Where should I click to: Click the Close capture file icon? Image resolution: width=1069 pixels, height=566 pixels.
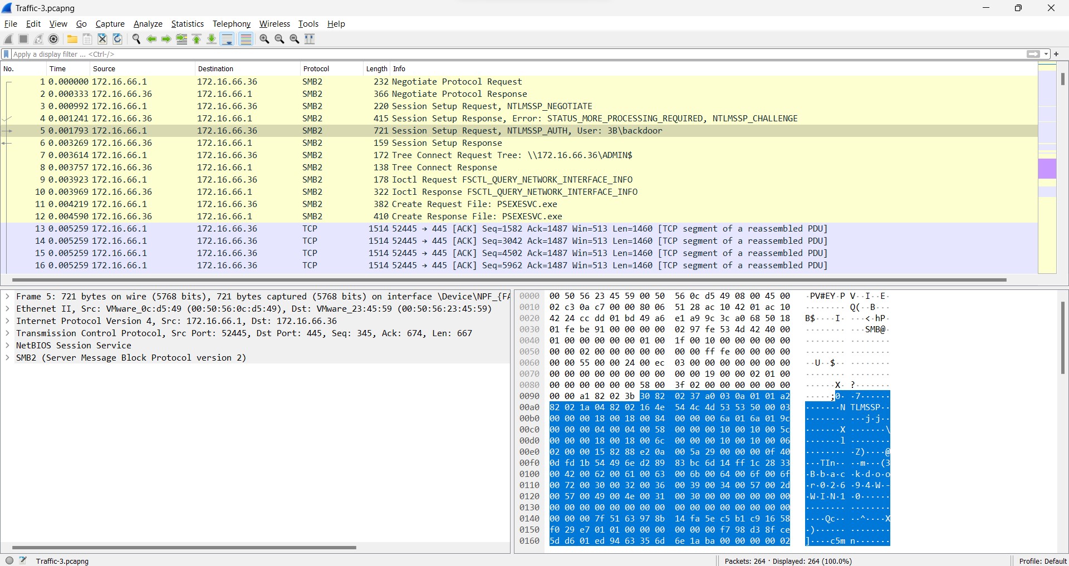point(102,39)
